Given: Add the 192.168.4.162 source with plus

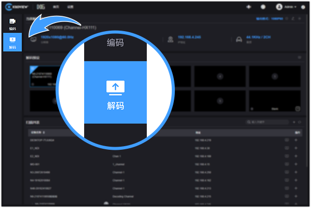Looking at the screenshot, I should 296,180.
